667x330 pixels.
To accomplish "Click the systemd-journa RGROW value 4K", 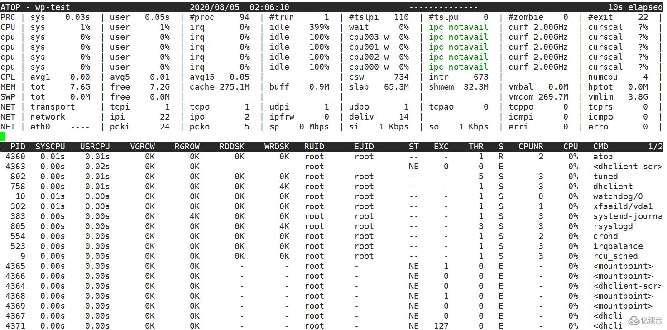I will 195,216.
